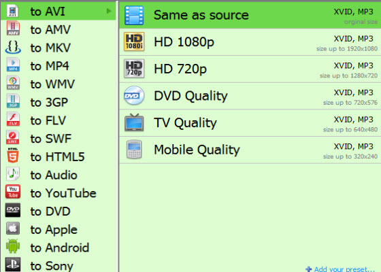Click the MP4 file icon

point(13,65)
